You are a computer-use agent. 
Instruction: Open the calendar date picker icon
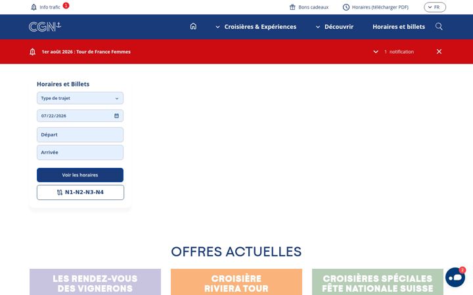point(116,115)
